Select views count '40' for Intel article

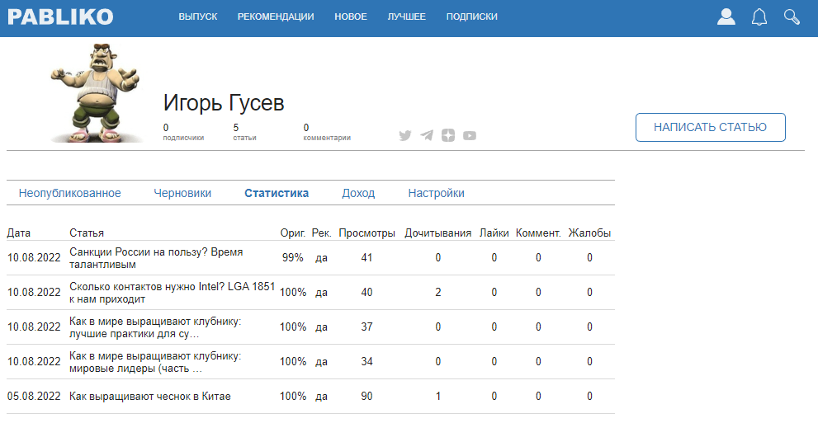coord(366,293)
